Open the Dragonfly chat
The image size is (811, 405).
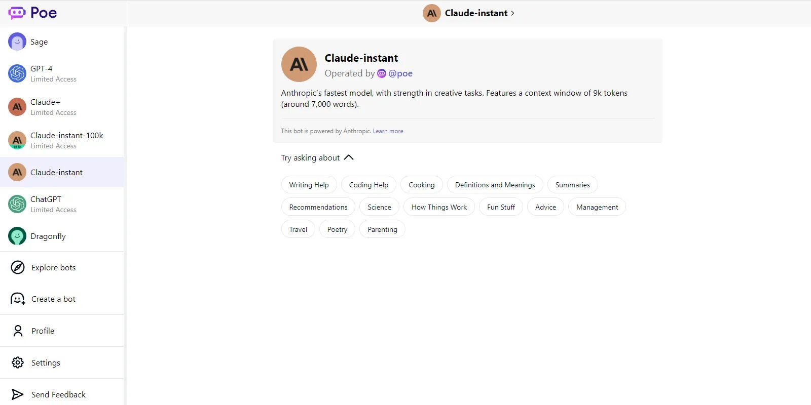(62, 236)
